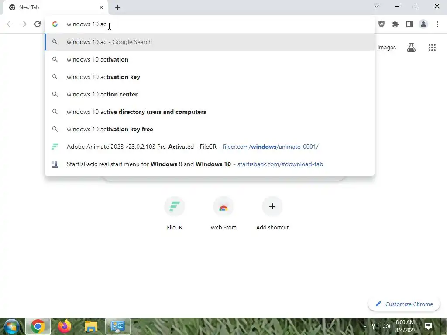Open the Images link

point(387,48)
